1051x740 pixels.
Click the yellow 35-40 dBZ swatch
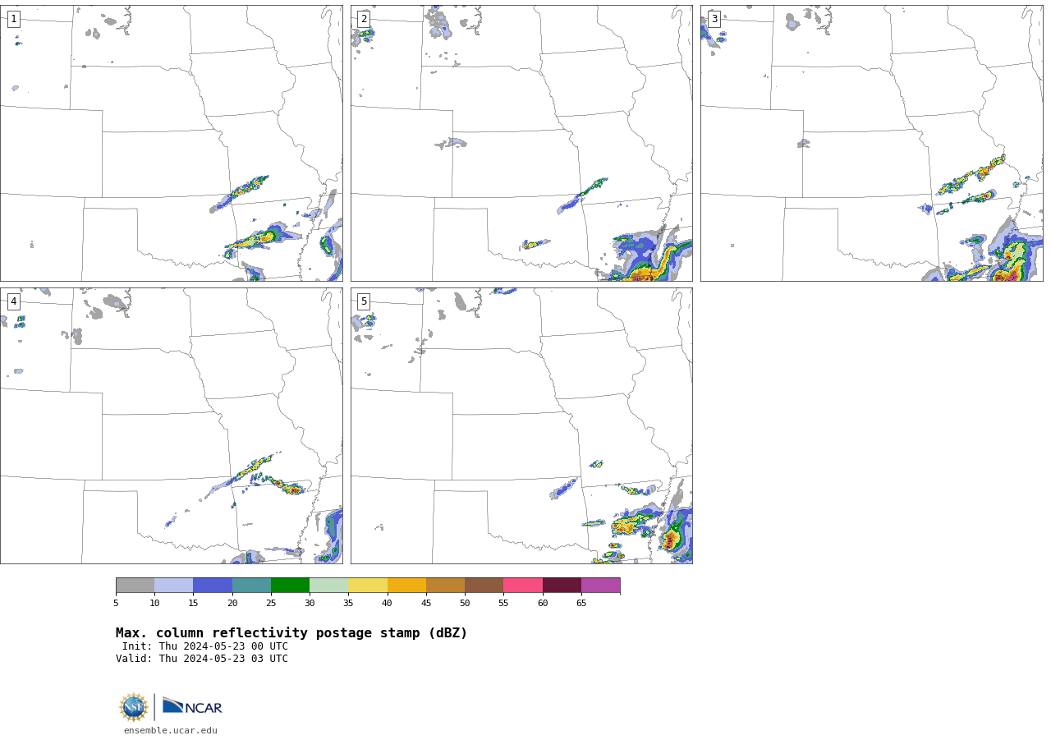point(368,586)
